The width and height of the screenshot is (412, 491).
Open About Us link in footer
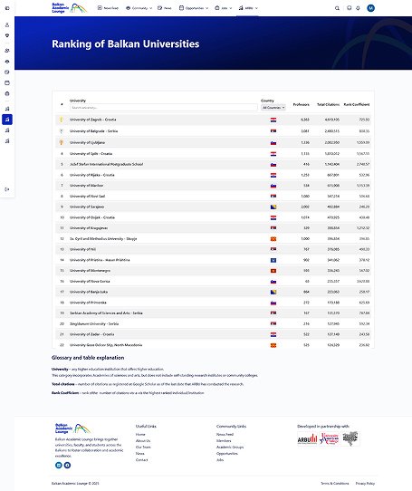coord(143,440)
